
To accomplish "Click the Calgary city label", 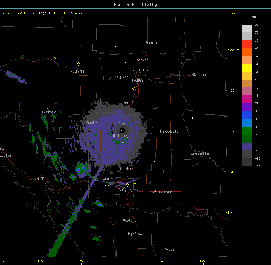I will 126,190.
